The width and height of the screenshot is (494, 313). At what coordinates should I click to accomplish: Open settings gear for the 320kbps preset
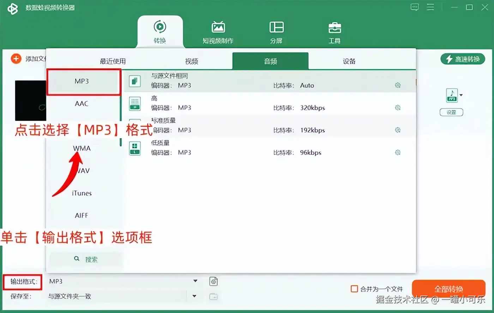[x=398, y=108]
